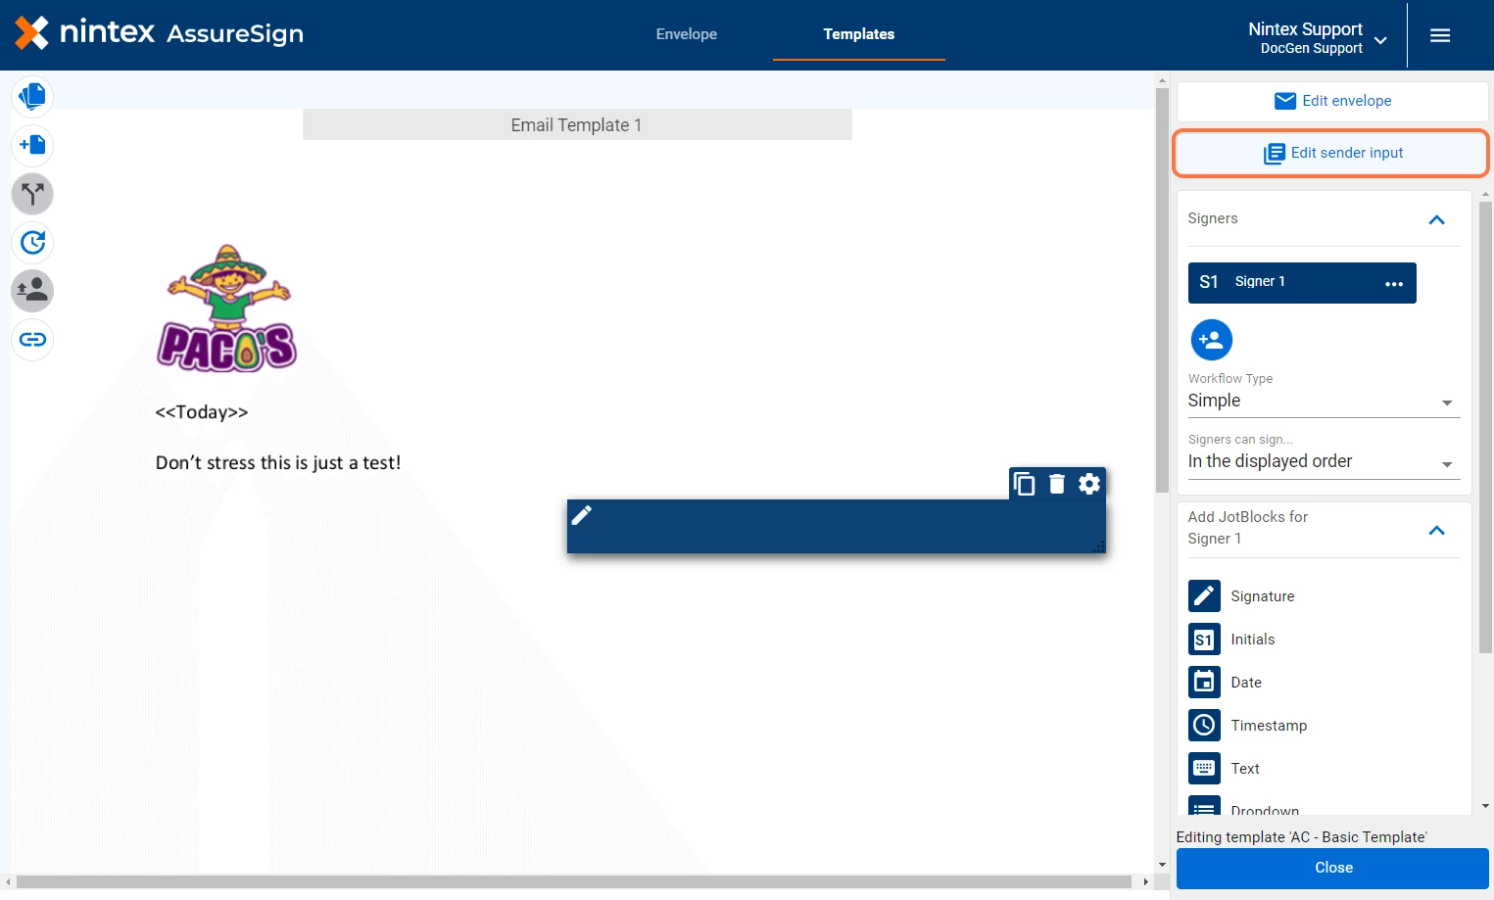Add a Date JotBlock
1494x900 pixels.
click(x=1226, y=682)
